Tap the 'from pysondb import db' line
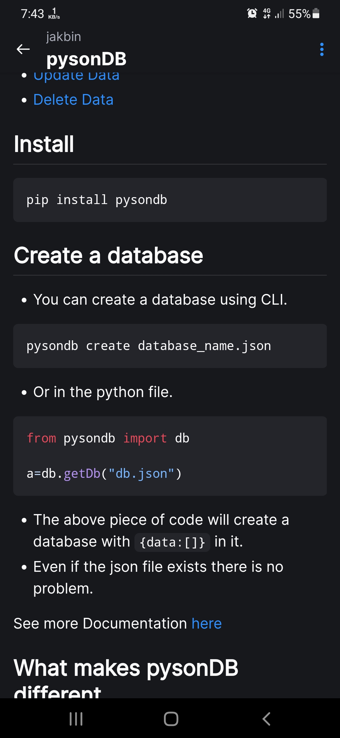The image size is (340, 738). [x=108, y=438]
